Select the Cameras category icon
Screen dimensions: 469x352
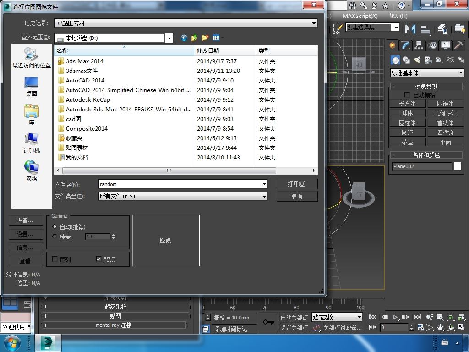point(428,60)
